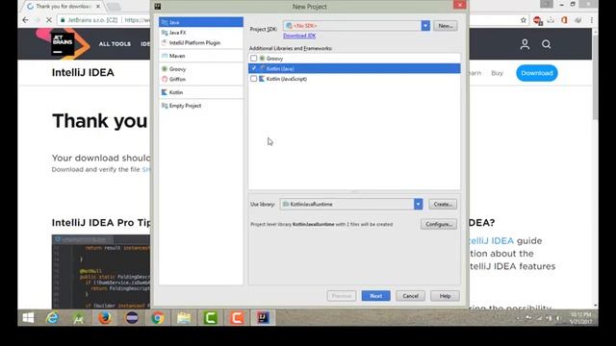Uncheck the Kotlin (Java) framework checkbox
The height and width of the screenshot is (346, 616).
pos(254,68)
